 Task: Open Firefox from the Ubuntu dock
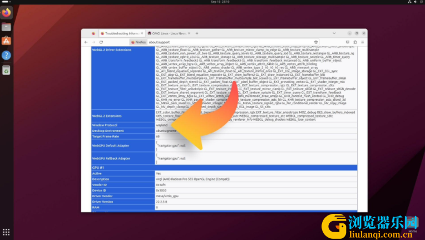pyautogui.click(x=6, y=12)
